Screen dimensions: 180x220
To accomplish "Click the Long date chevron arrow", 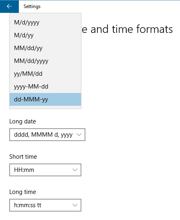I will click(x=79, y=135).
